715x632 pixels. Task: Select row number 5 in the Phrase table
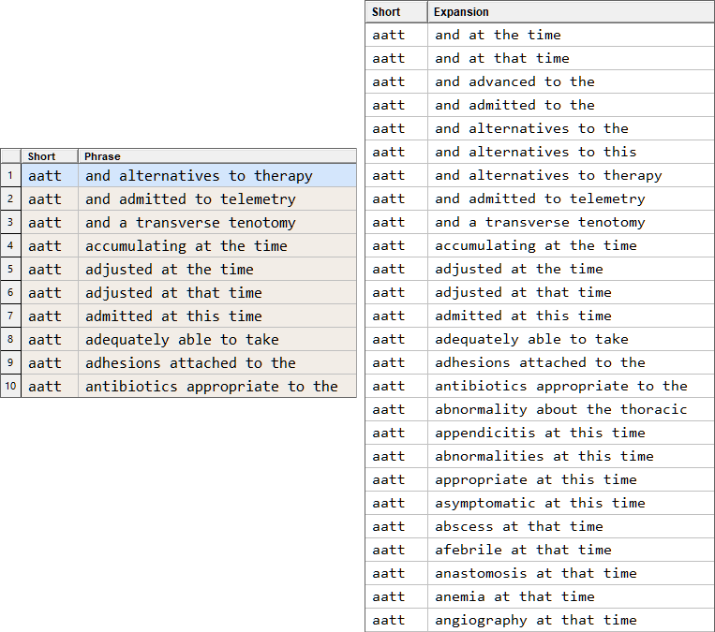(10, 270)
